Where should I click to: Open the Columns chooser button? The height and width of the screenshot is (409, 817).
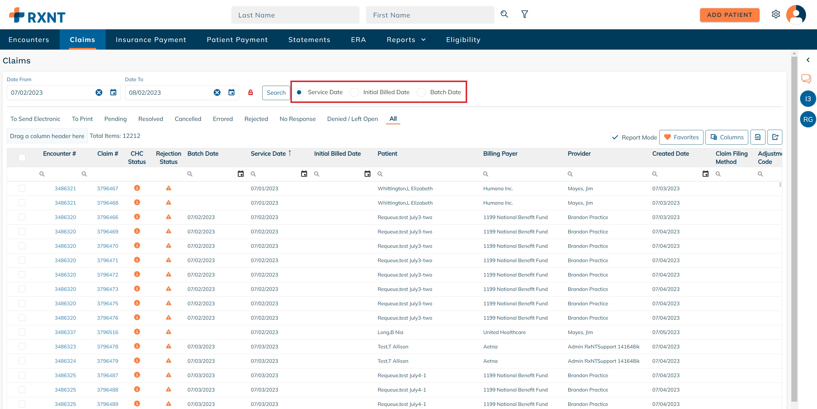coord(727,137)
